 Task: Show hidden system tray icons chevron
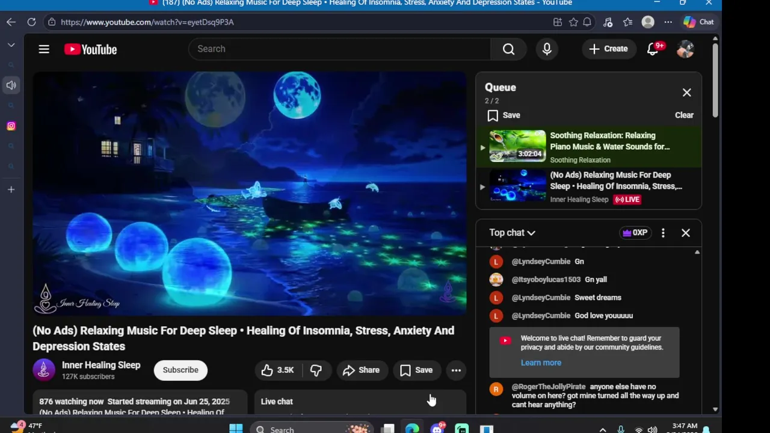click(603, 429)
